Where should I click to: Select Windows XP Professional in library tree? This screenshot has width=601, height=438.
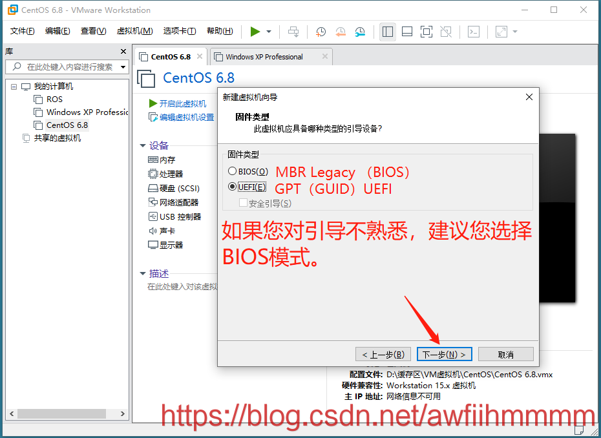pos(87,112)
